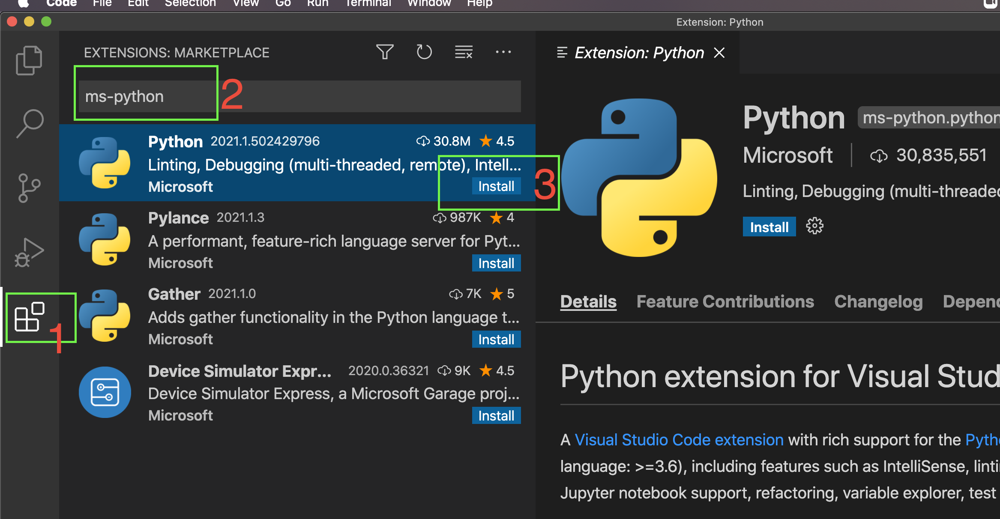Open the extensions filter menu

pos(385,52)
